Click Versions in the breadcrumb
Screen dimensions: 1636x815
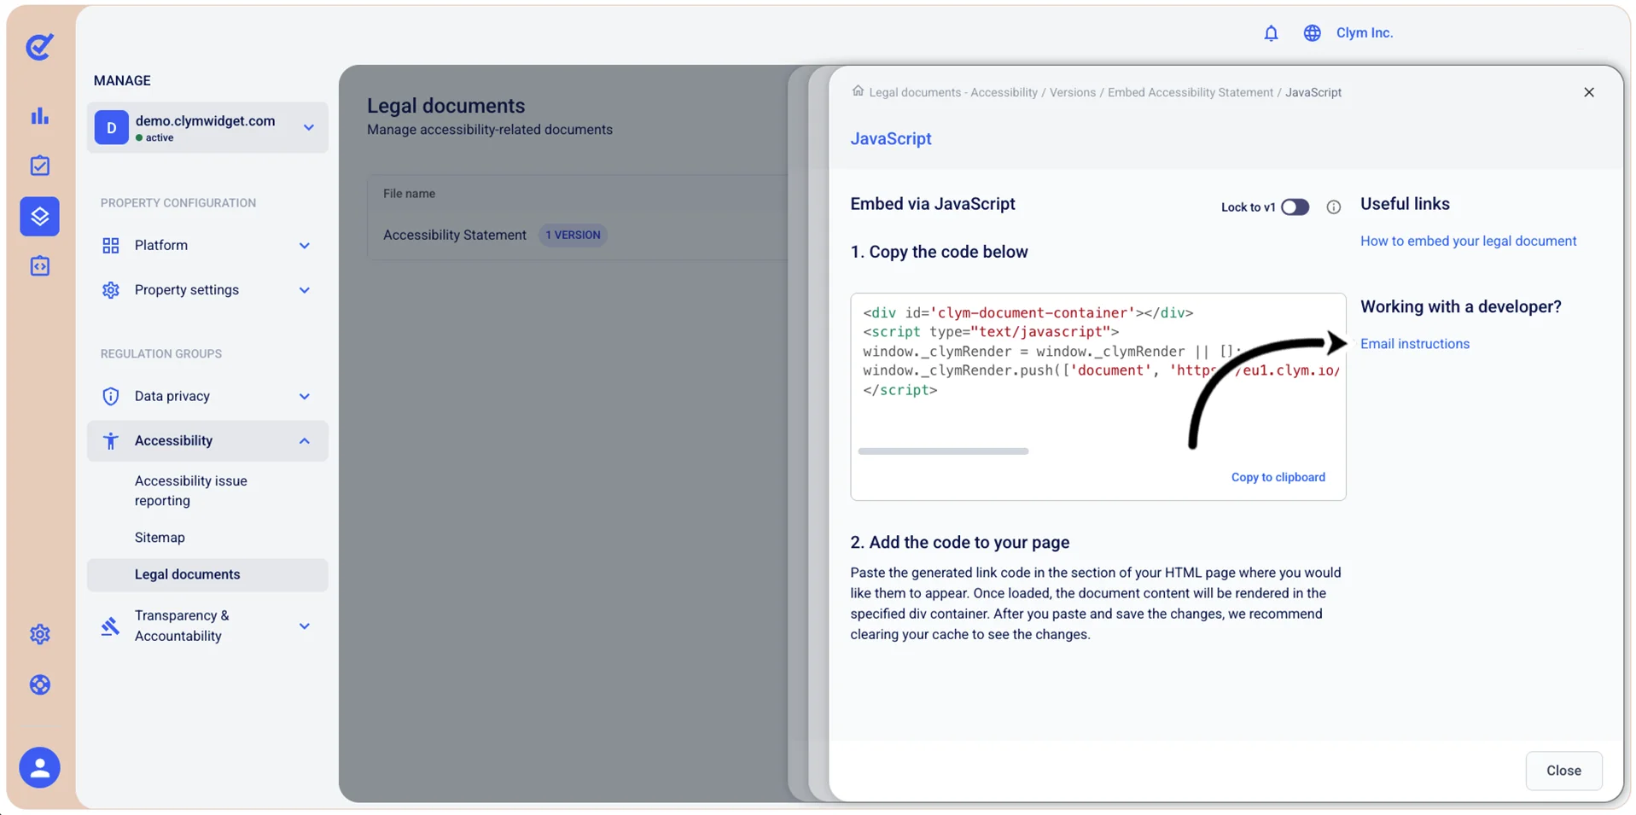click(1072, 92)
